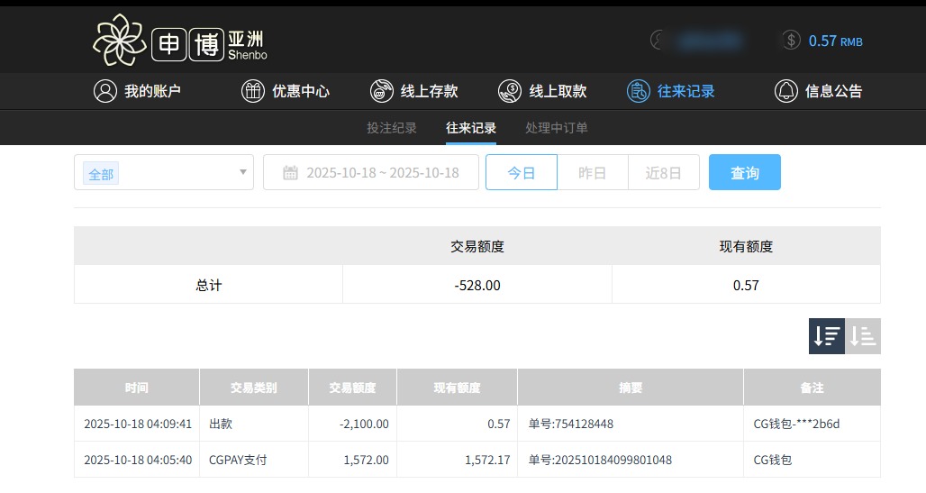Switch to 投注纪录 tab
This screenshot has width=926, height=493.
(392, 128)
